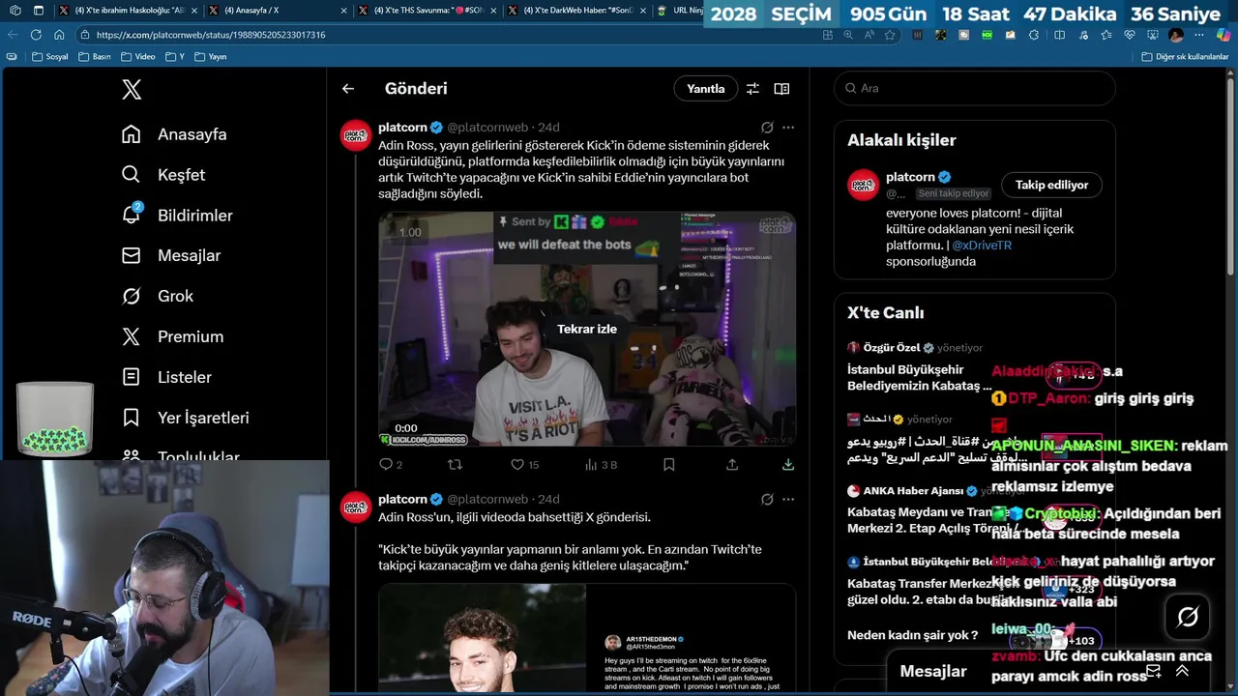Open Bildirimler notifications
The height and width of the screenshot is (696, 1238).
(177, 216)
